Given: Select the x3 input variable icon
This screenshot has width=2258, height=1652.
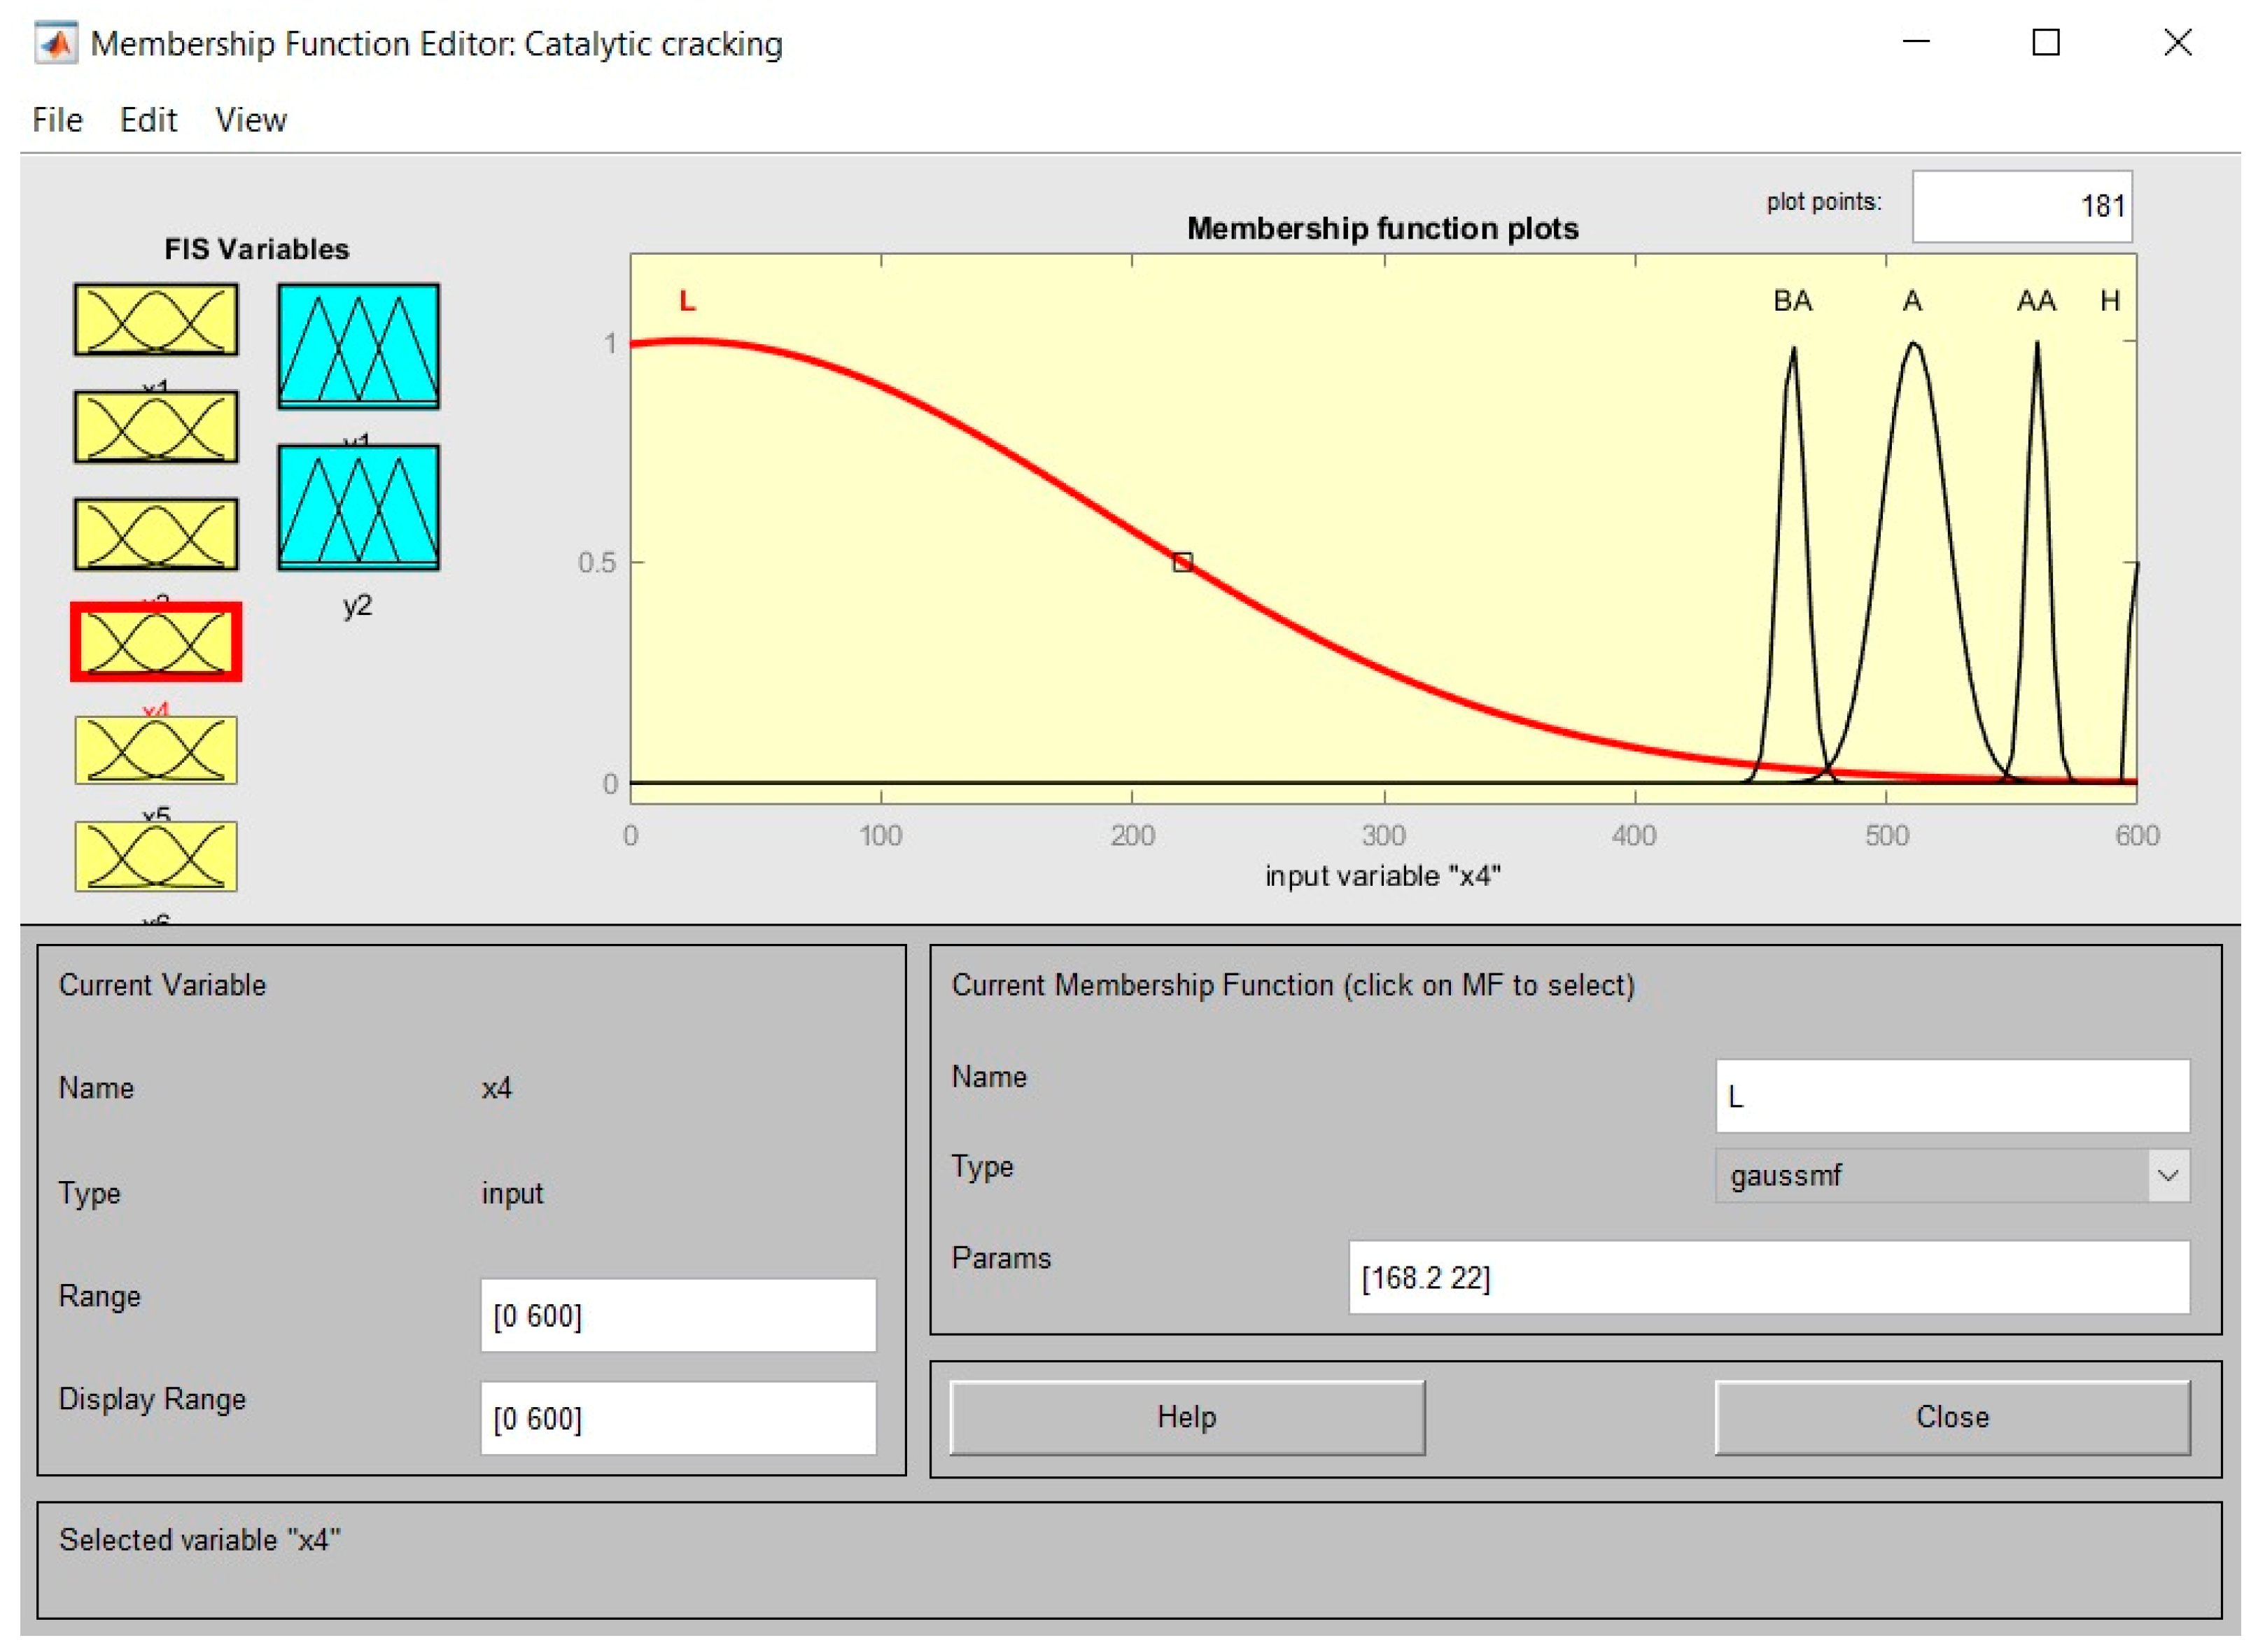Looking at the screenshot, I should [156, 534].
